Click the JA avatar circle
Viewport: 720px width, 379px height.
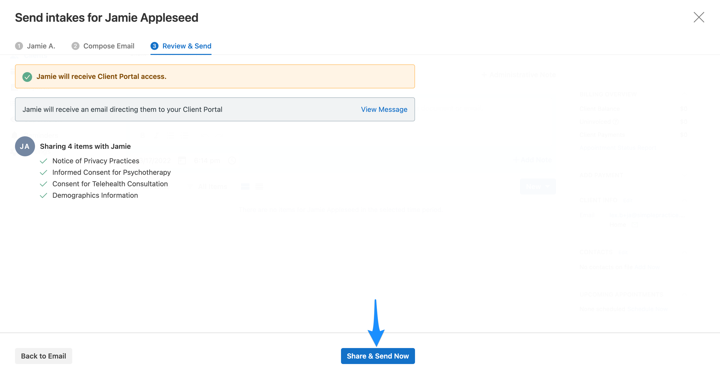click(25, 146)
